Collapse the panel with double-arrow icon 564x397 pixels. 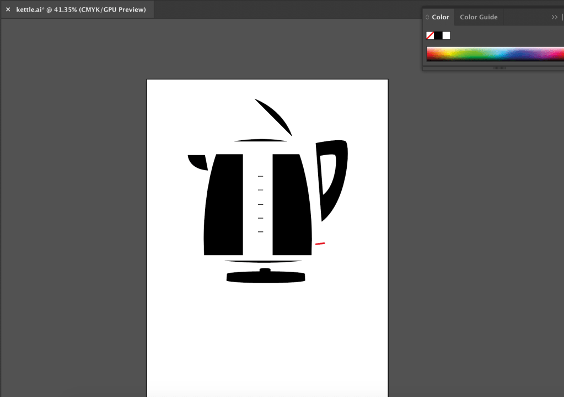tap(555, 17)
